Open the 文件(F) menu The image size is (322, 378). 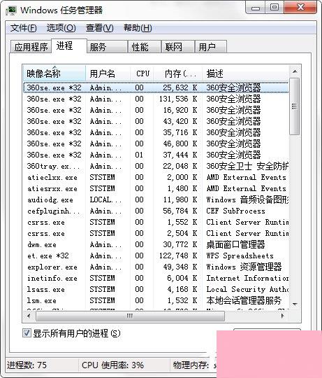[x=23, y=28]
